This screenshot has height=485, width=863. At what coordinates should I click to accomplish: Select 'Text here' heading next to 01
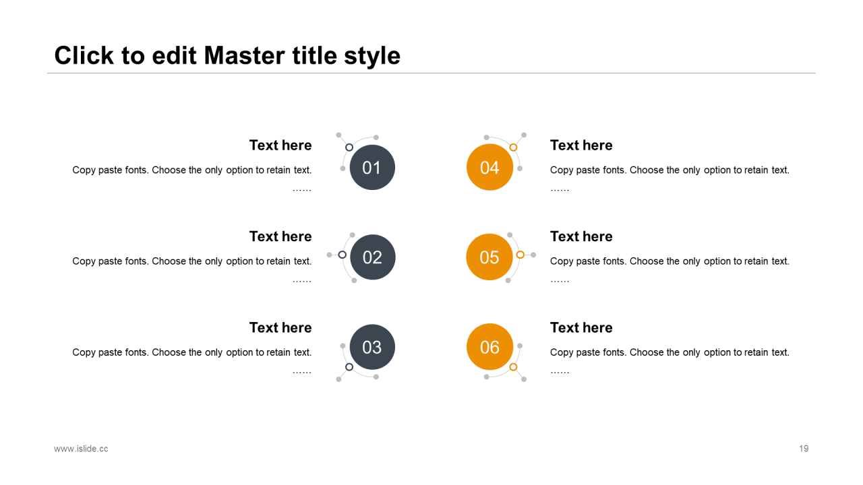(280, 145)
